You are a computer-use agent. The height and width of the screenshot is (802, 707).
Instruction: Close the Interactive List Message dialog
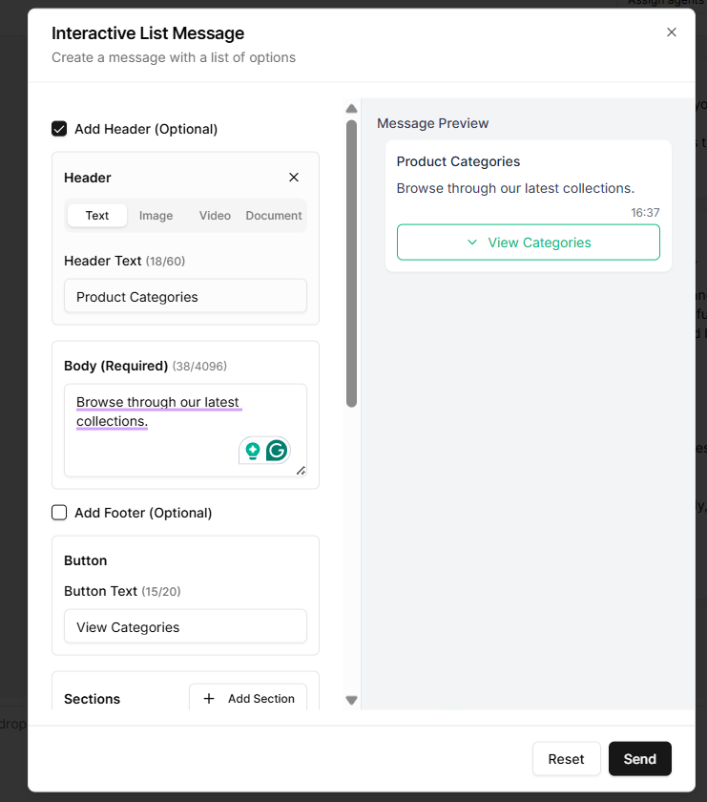click(x=672, y=32)
